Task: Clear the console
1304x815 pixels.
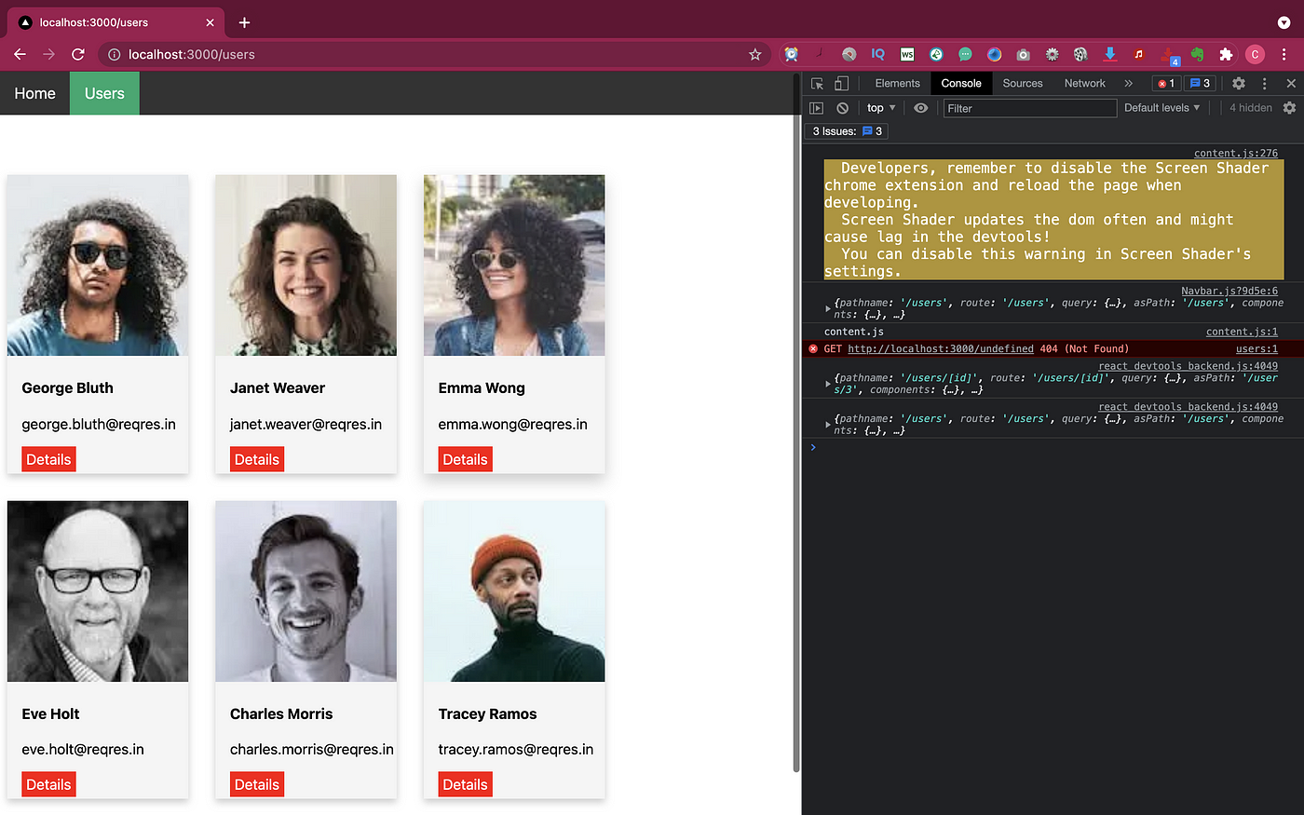Action: click(842, 108)
